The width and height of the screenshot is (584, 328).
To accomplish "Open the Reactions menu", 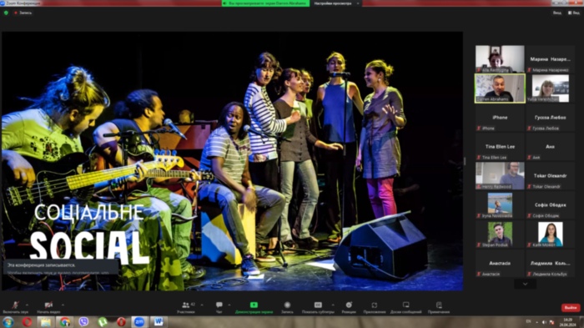I will [x=349, y=307].
